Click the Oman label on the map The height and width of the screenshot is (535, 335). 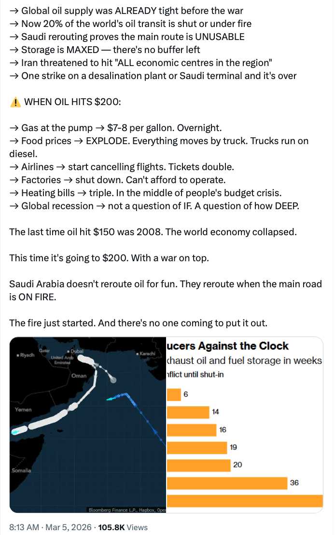(78, 375)
